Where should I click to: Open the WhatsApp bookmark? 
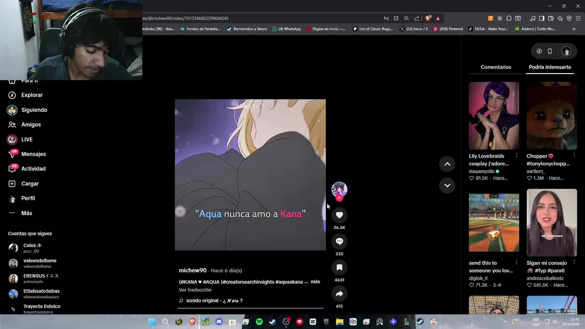tap(287, 29)
